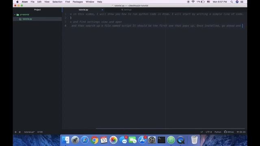
Task: Click tutorial.py file name in status bar
Action: pyautogui.click(x=29, y=132)
